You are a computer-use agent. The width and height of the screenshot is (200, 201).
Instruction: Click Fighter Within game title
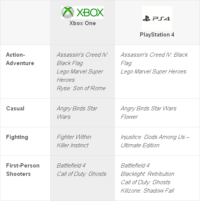(x=74, y=137)
